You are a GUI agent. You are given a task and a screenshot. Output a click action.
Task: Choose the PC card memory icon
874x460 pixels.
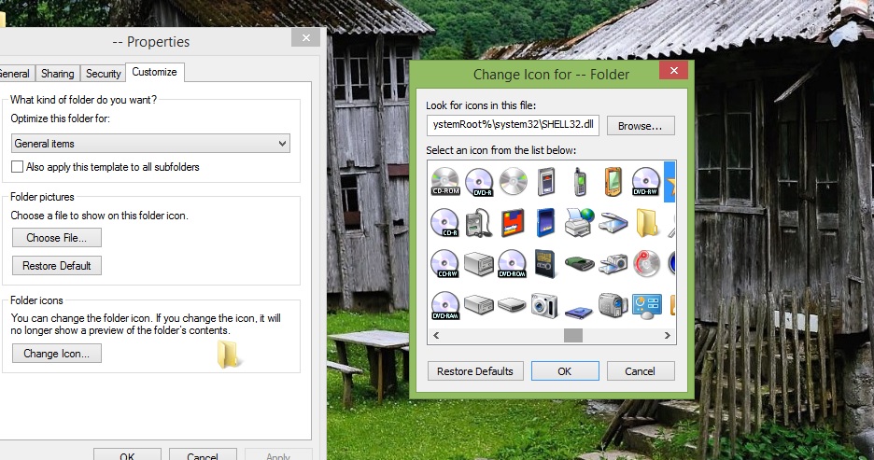coord(546,182)
